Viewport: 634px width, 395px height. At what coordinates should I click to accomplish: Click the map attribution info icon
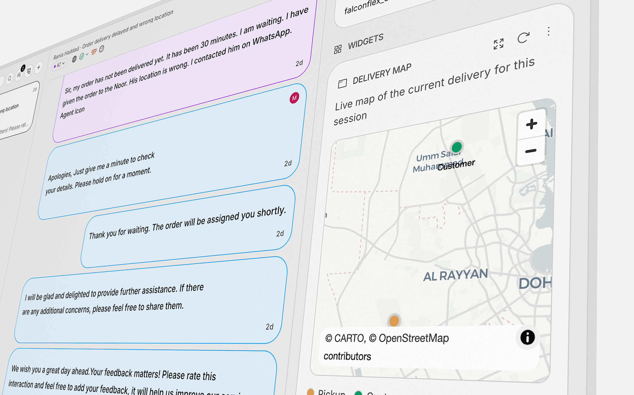coord(527,337)
